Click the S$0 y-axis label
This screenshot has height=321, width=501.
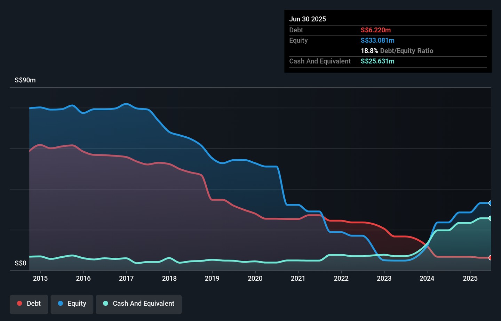point(21,263)
